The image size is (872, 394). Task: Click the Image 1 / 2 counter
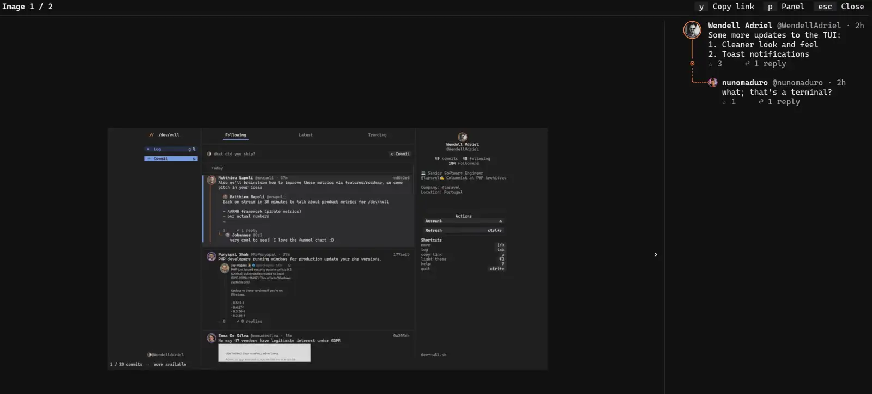(x=27, y=7)
